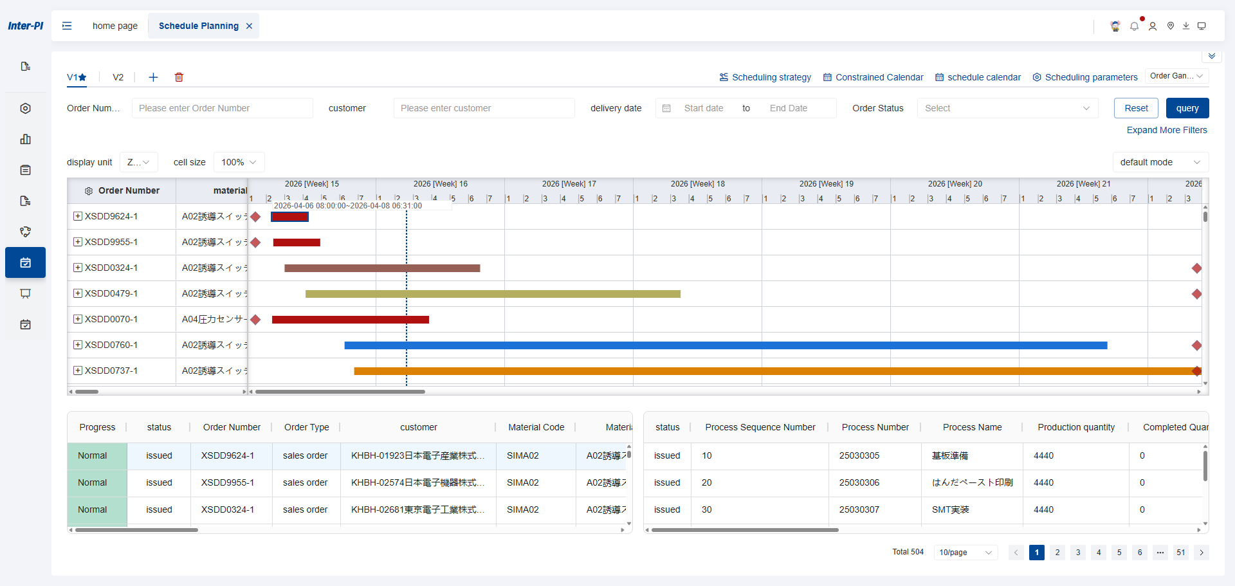This screenshot has width=1235, height=586.
Task: Click the first sidebar document-export icon
Action: tap(26, 66)
